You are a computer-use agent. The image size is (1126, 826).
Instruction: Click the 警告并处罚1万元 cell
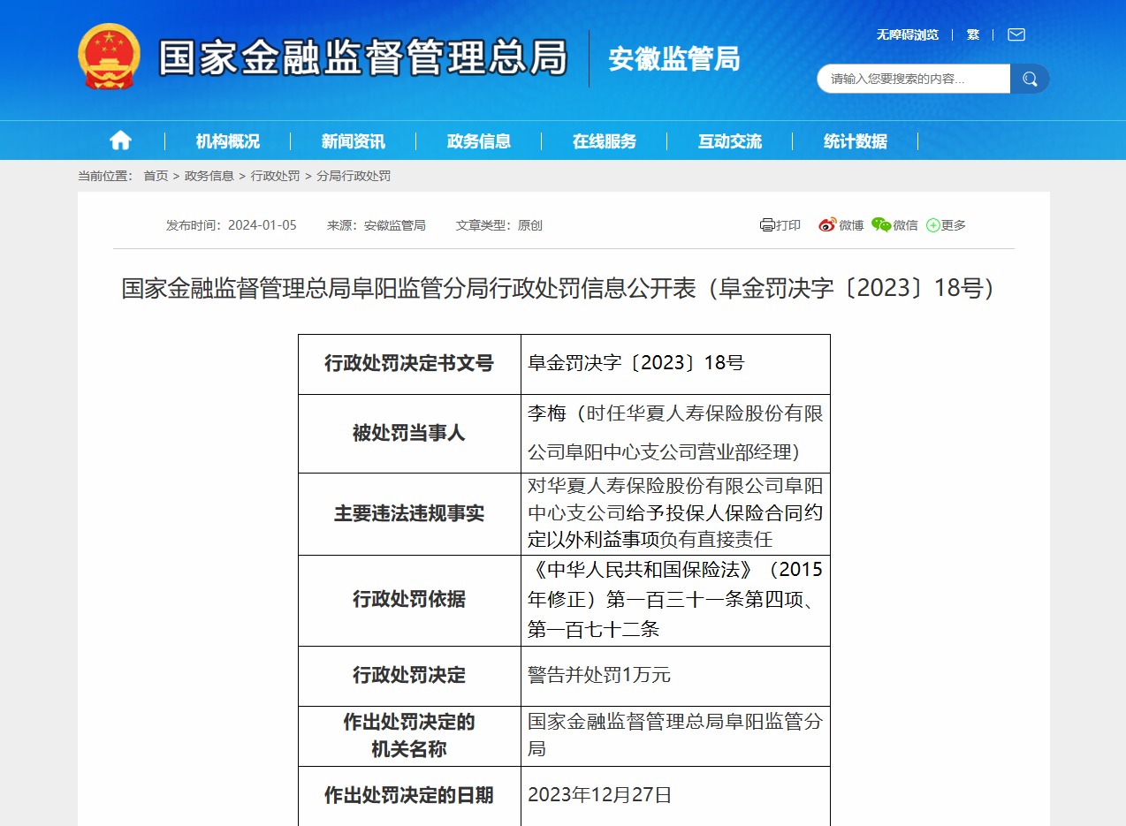pos(675,676)
